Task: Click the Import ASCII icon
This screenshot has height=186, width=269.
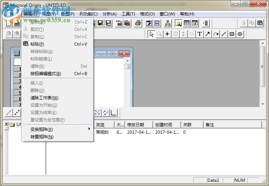Action: tap(119, 23)
